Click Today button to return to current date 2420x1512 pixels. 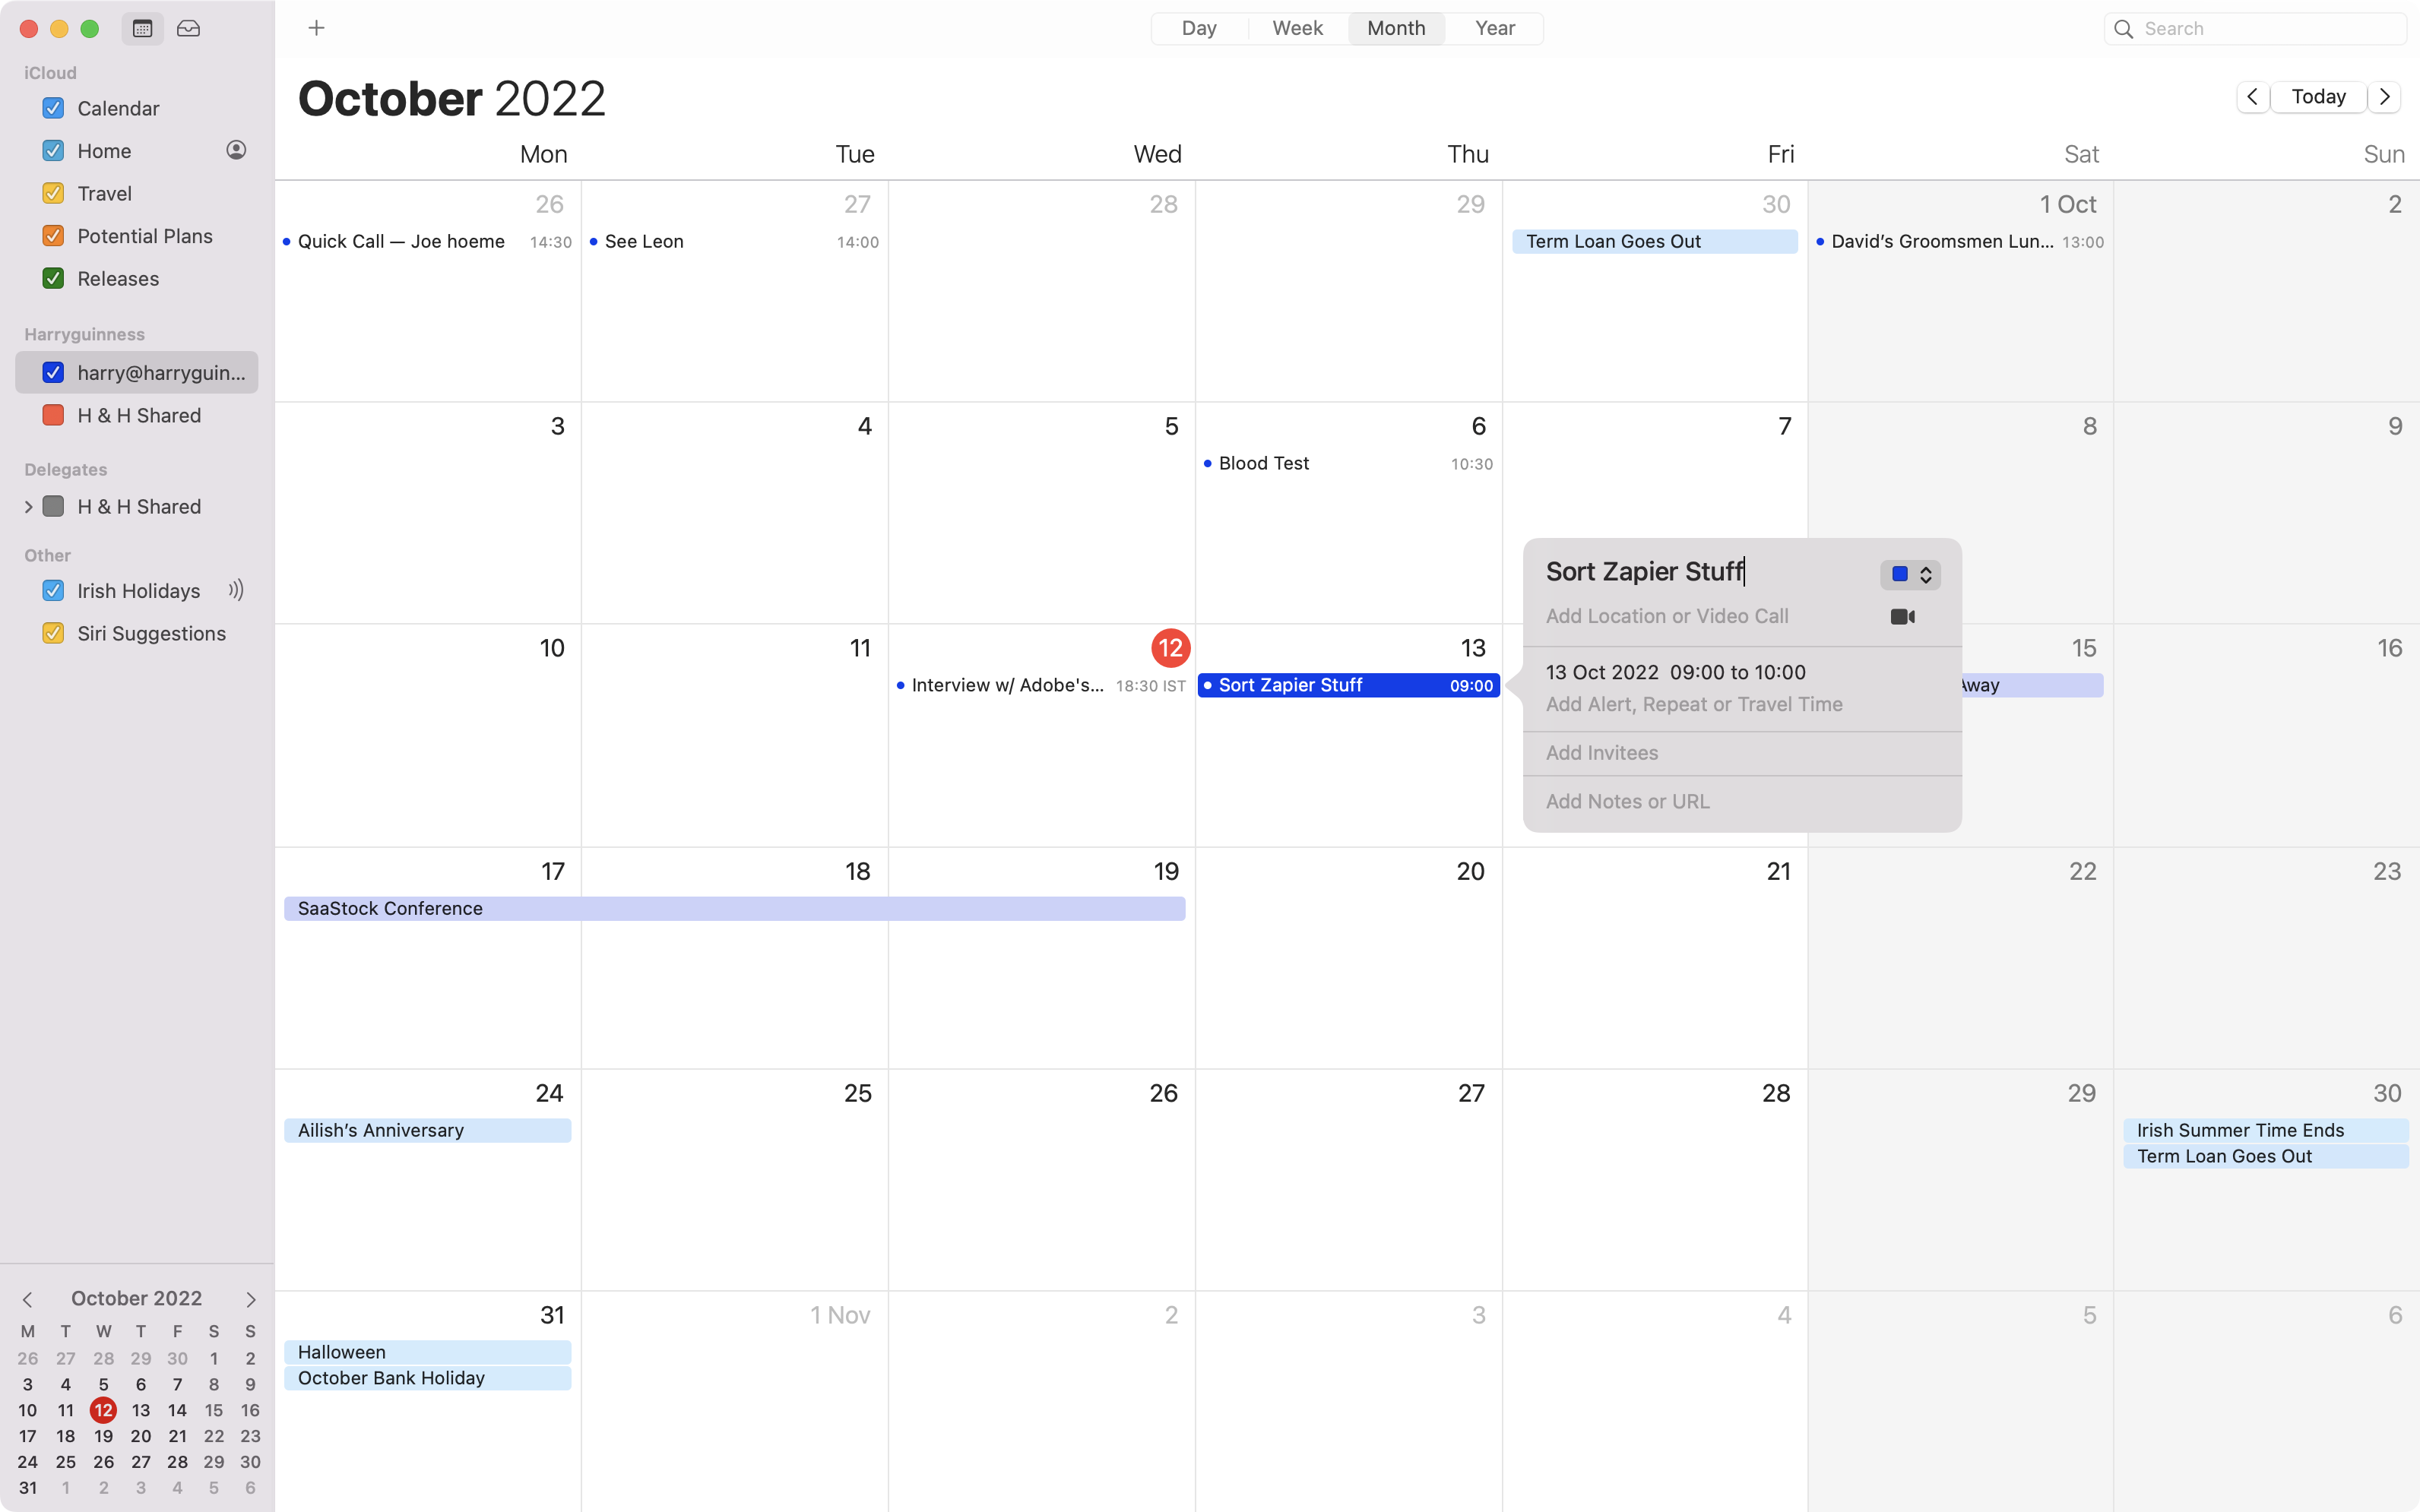(2319, 97)
